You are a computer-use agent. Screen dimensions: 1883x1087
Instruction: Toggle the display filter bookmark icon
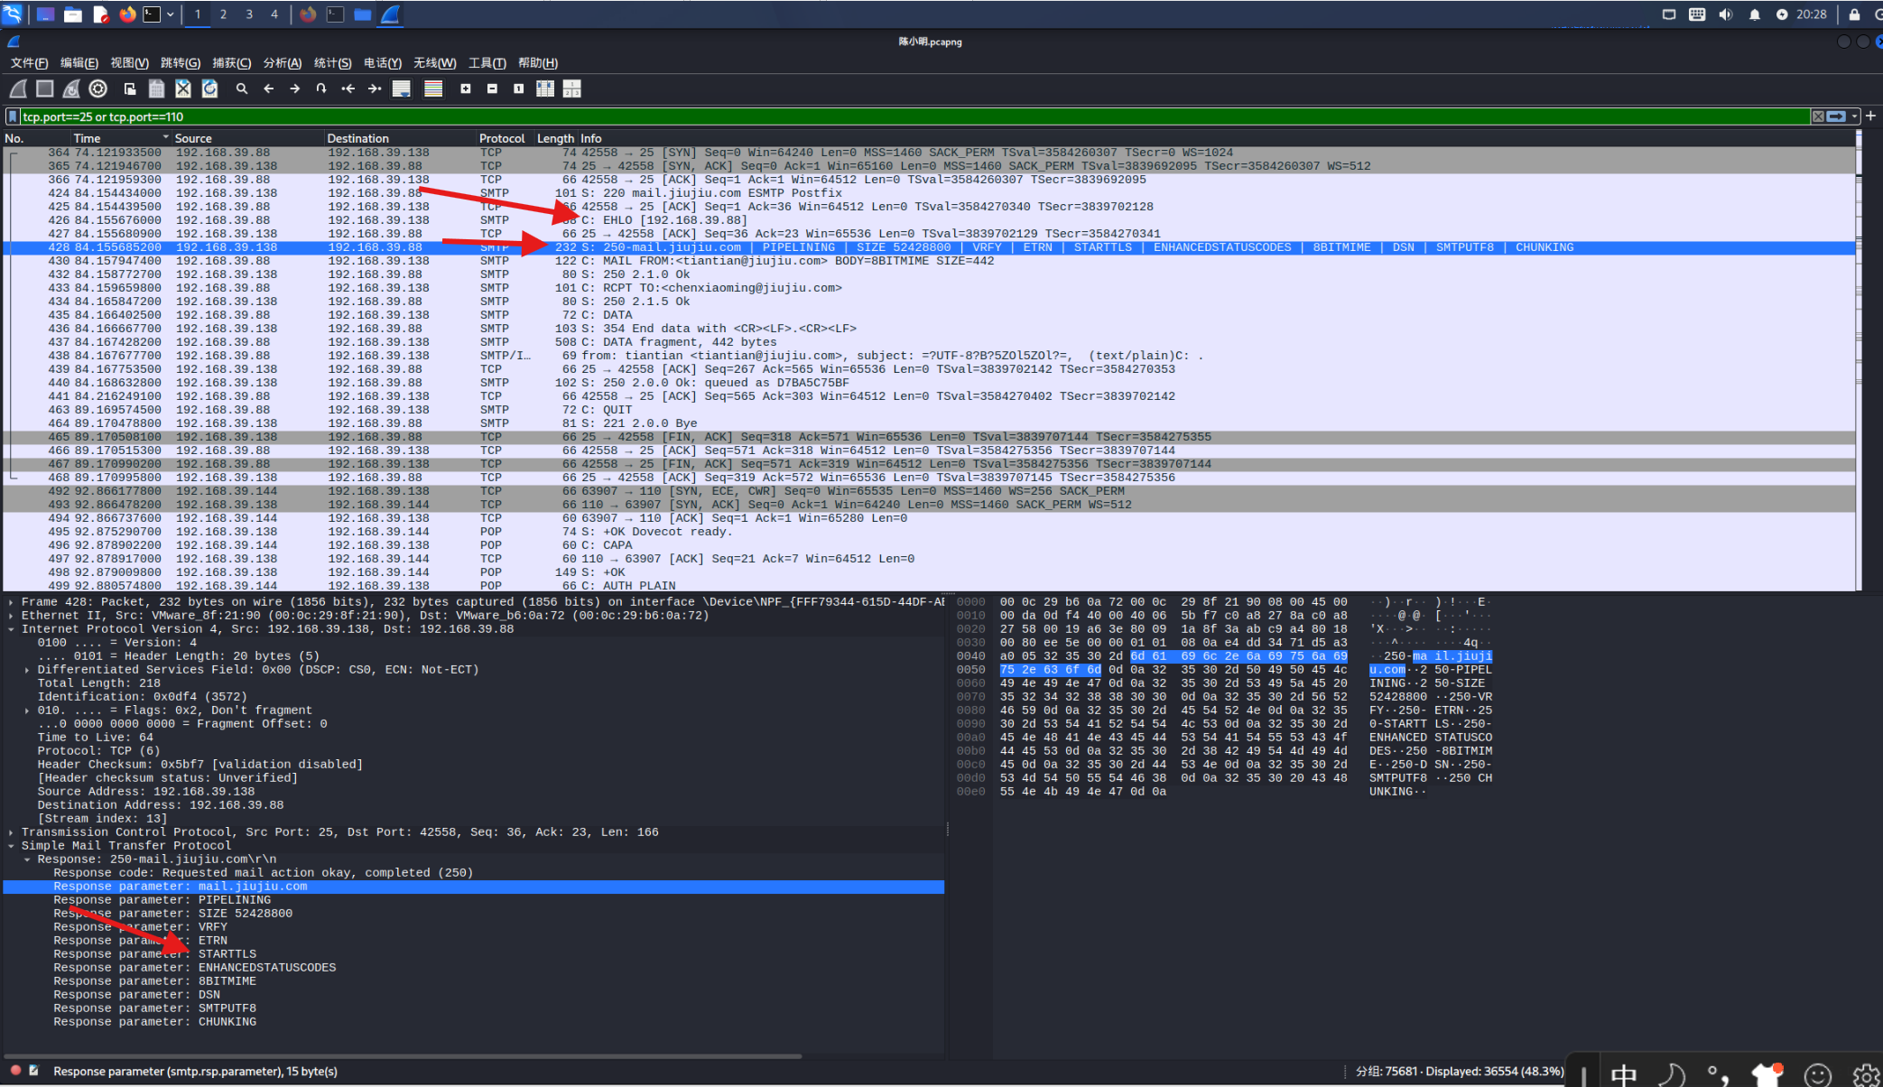pyautogui.click(x=13, y=116)
